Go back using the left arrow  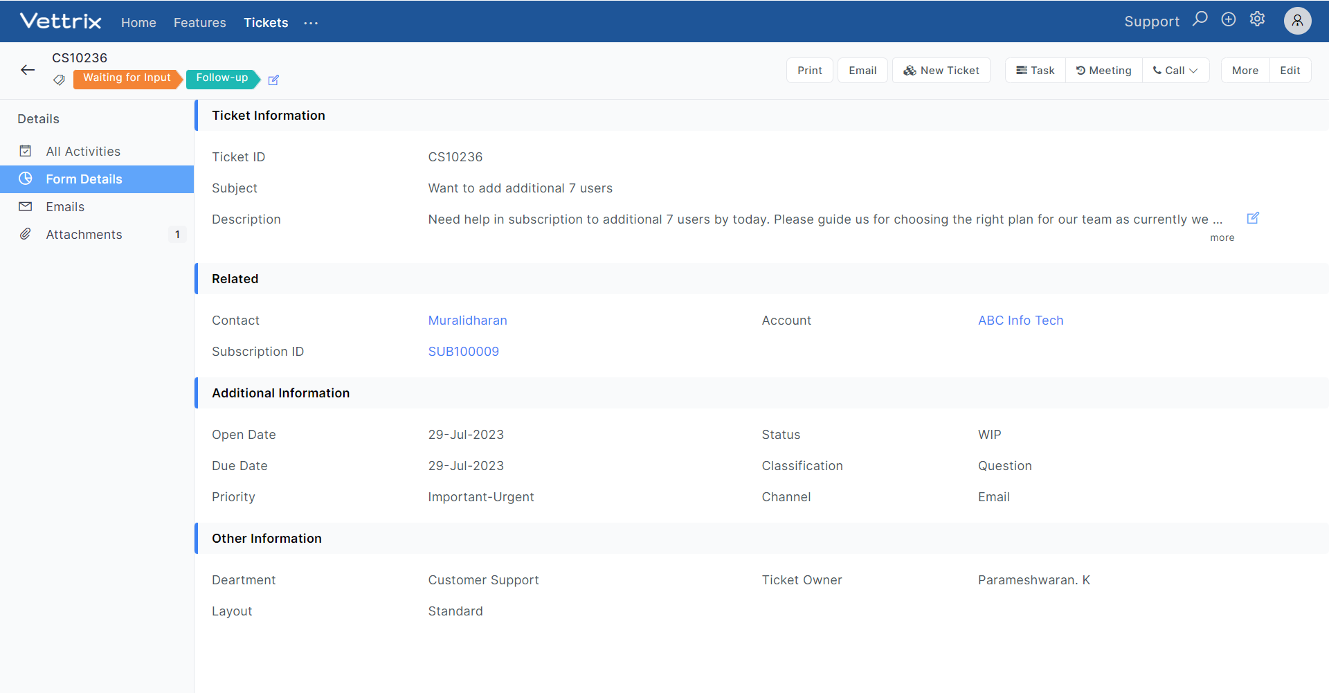pyautogui.click(x=28, y=70)
